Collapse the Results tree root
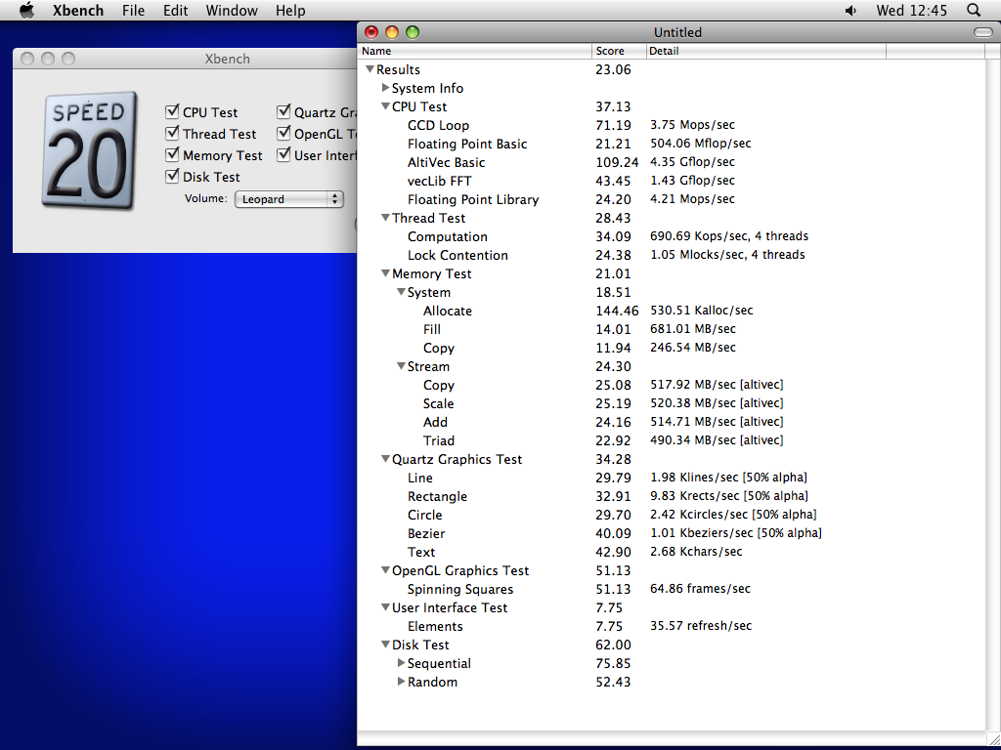Image resolution: width=1001 pixels, height=750 pixels. [370, 69]
